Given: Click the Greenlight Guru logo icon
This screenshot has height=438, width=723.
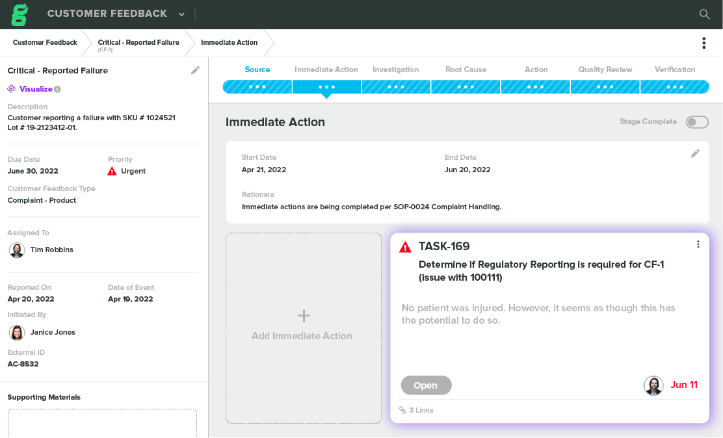Looking at the screenshot, I should click(x=19, y=14).
